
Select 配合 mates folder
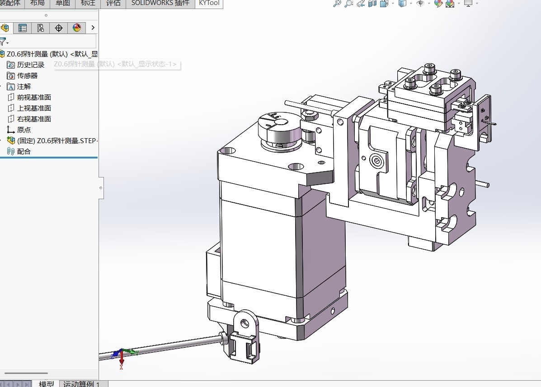[24, 151]
